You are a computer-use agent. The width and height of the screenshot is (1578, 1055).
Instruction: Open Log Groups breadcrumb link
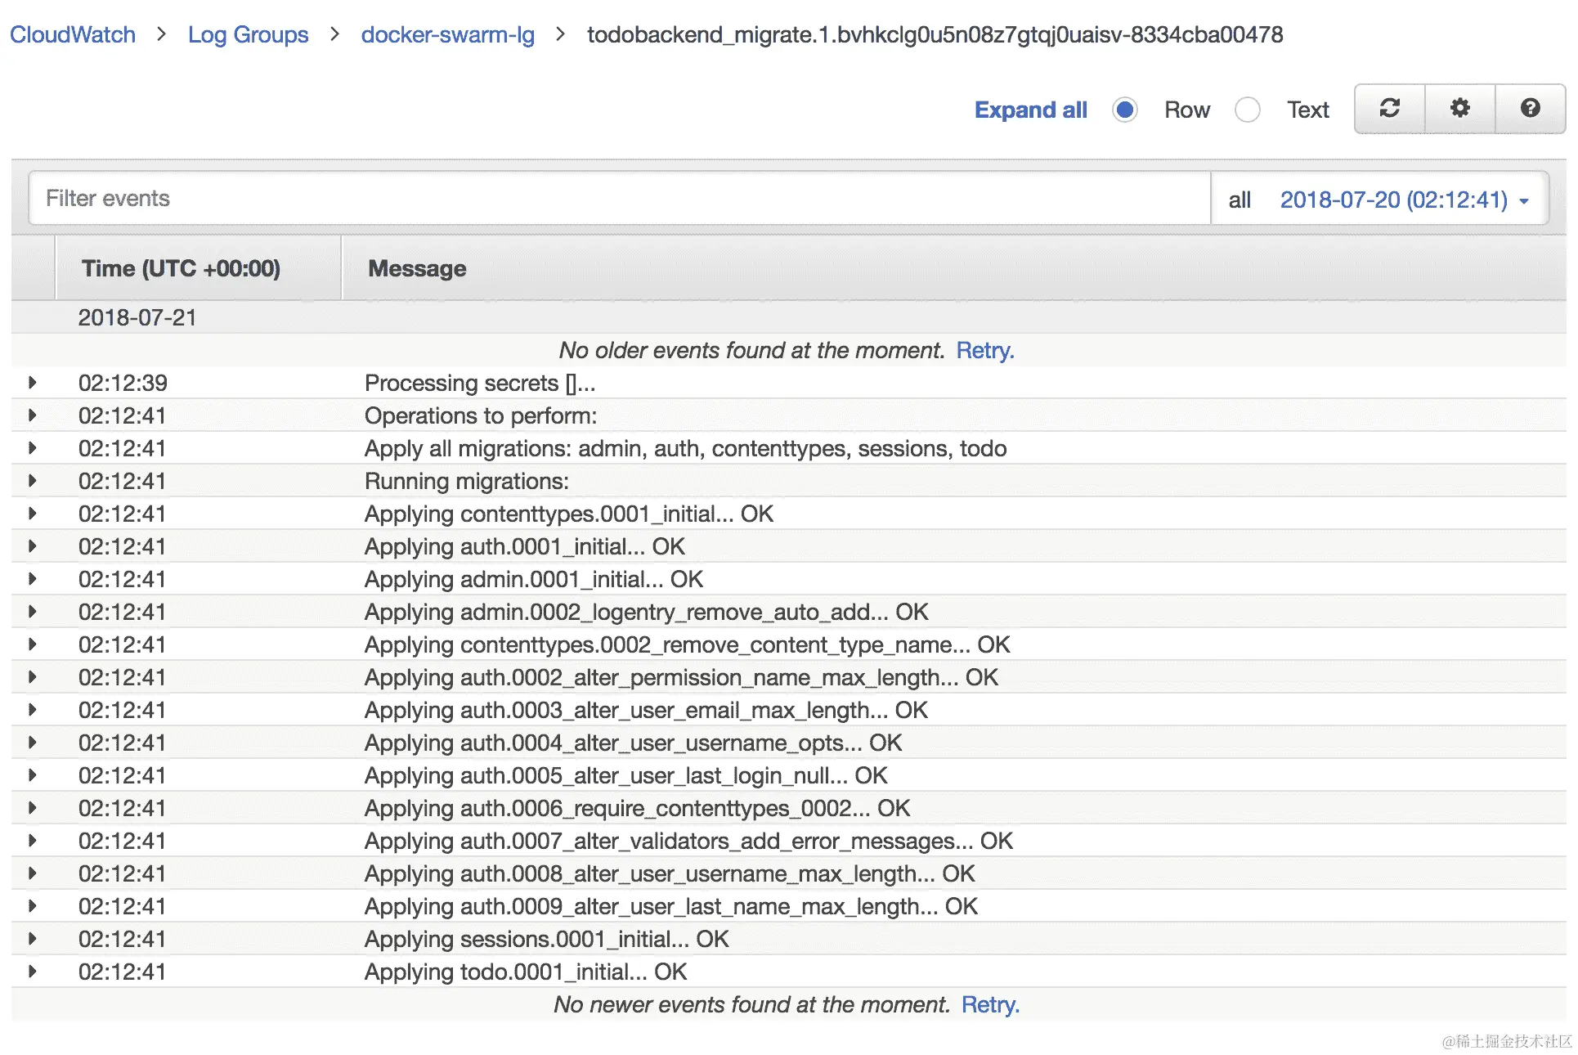(248, 34)
